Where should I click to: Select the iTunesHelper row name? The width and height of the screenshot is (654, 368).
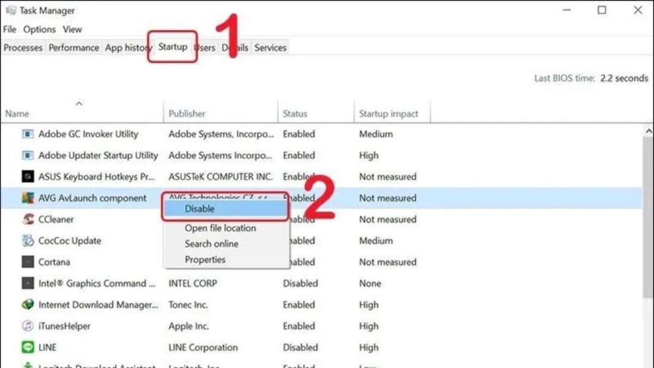(64, 326)
